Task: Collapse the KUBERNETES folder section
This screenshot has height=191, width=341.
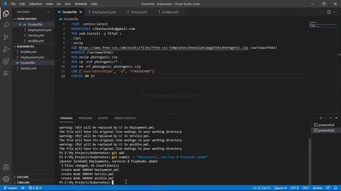Action: [25, 47]
